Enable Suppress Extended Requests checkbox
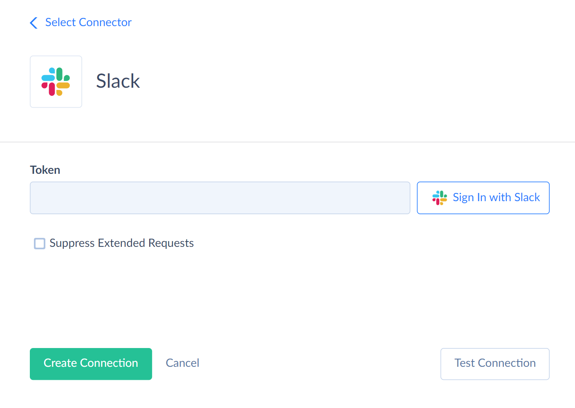 click(x=40, y=244)
